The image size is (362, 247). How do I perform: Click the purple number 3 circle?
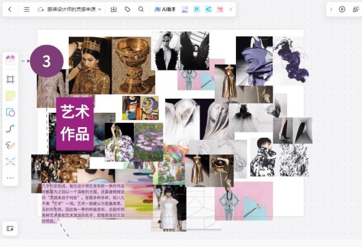[46, 61]
